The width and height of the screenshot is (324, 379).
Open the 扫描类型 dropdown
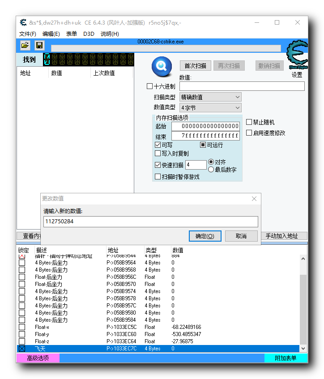pos(210,97)
